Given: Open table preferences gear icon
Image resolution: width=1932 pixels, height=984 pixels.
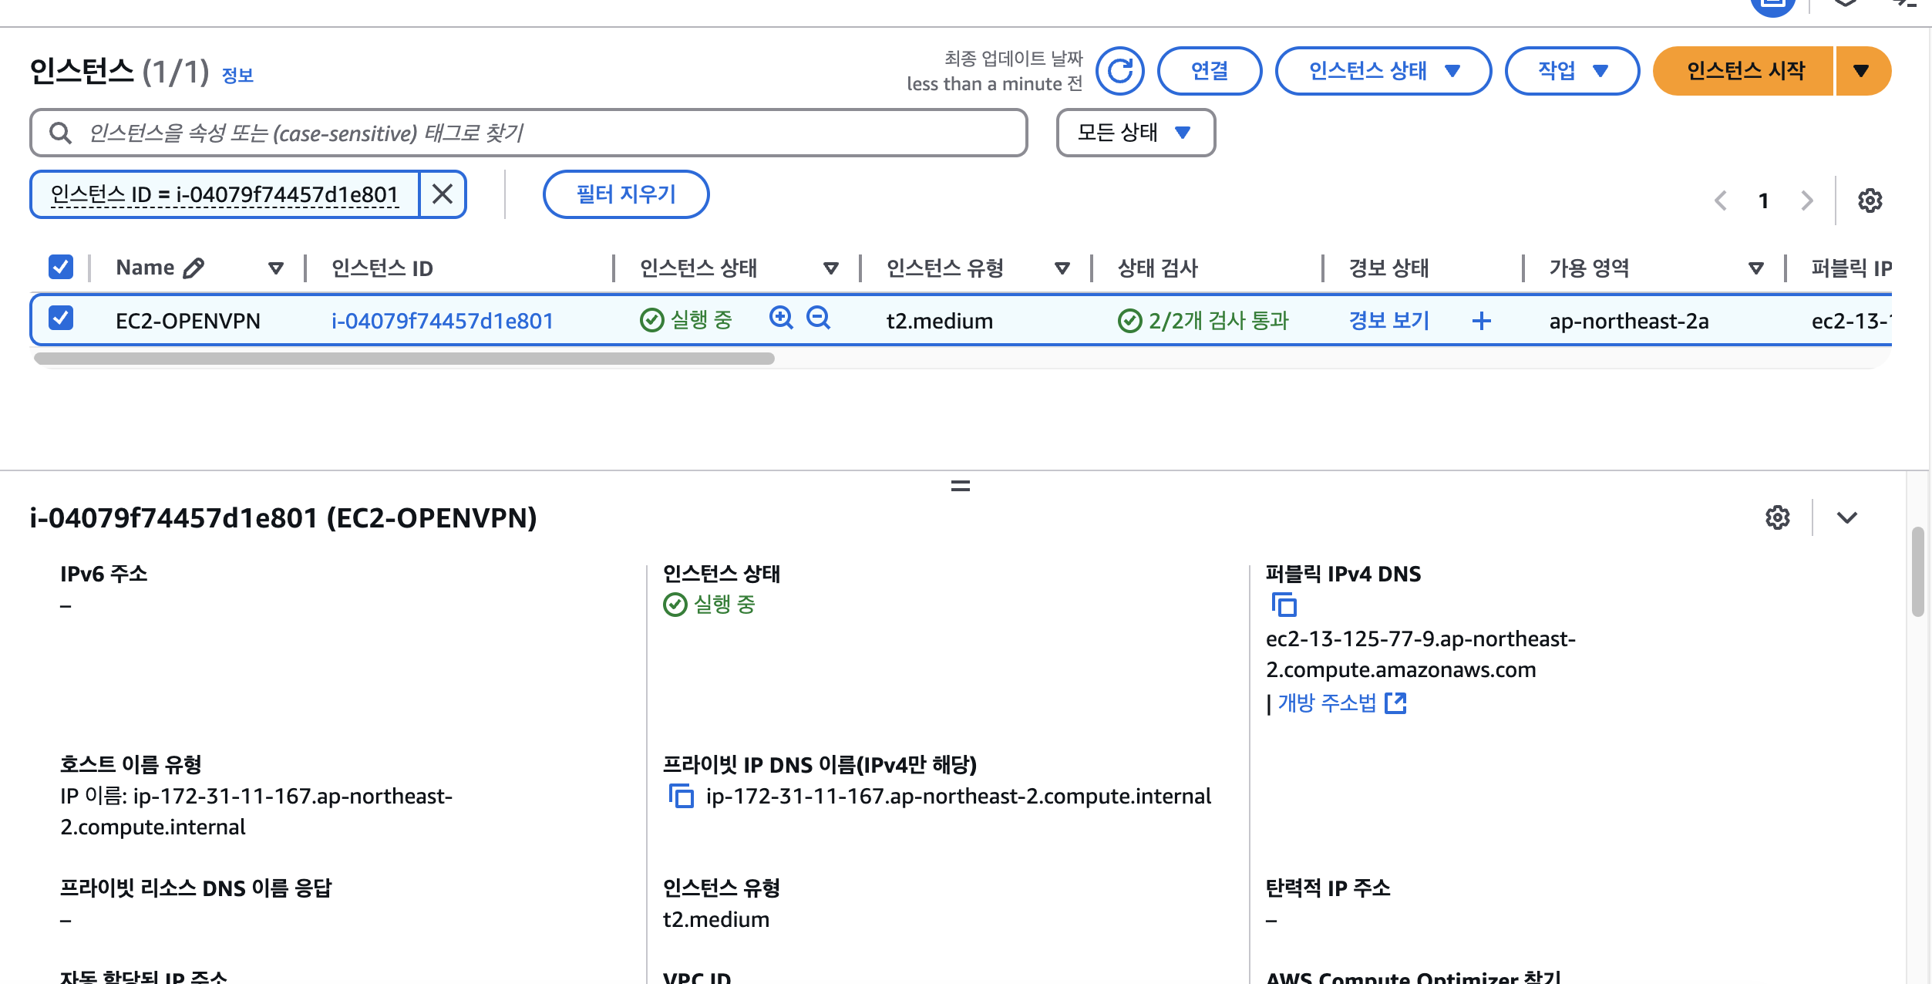Looking at the screenshot, I should pyautogui.click(x=1870, y=201).
